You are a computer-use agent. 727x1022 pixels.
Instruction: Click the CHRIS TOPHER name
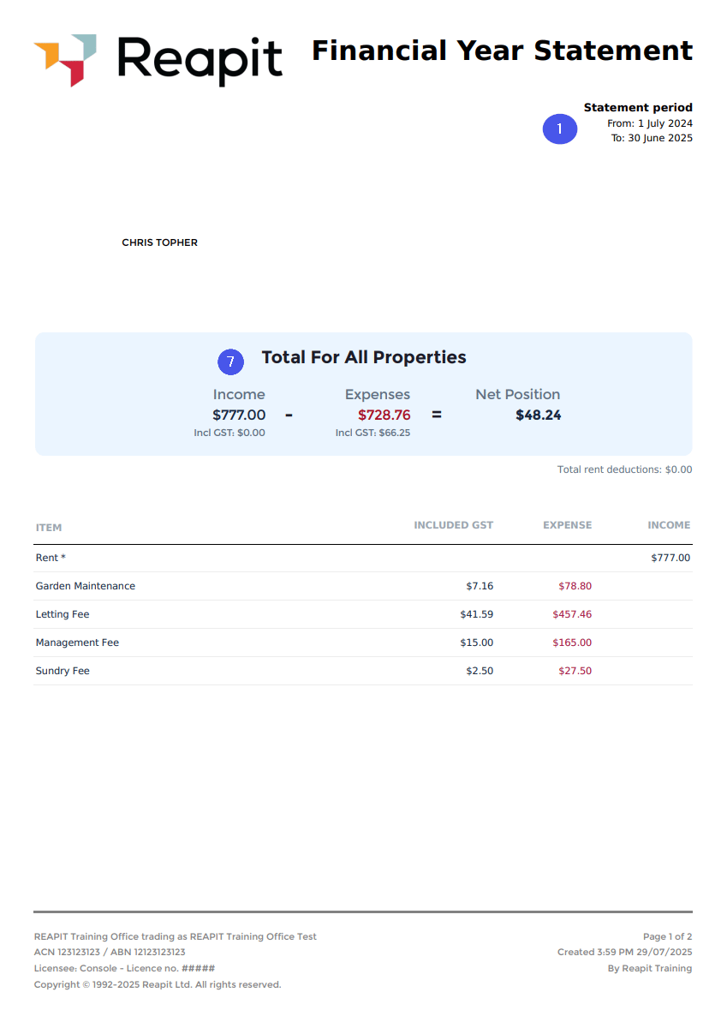[x=159, y=242]
